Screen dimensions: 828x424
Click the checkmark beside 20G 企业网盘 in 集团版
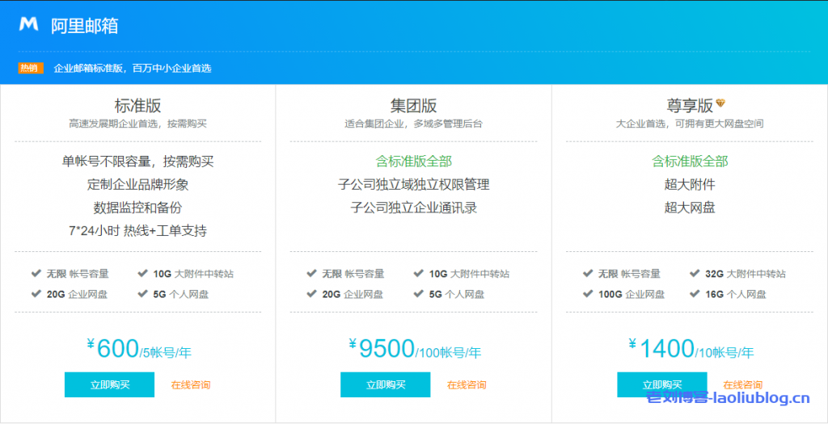point(312,294)
